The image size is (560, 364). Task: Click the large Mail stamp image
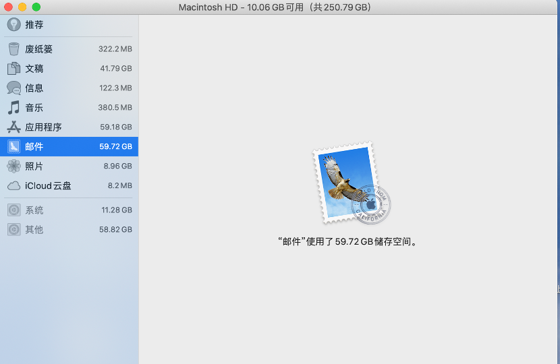click(x=349, y=183)
